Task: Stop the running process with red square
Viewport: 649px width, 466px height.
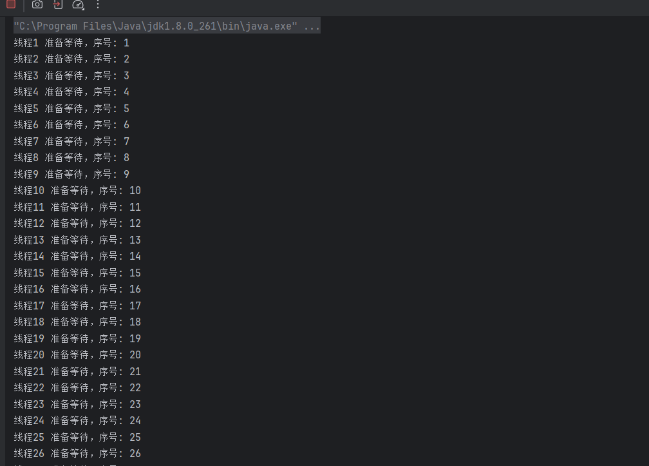Action: (x=11, y=4)
